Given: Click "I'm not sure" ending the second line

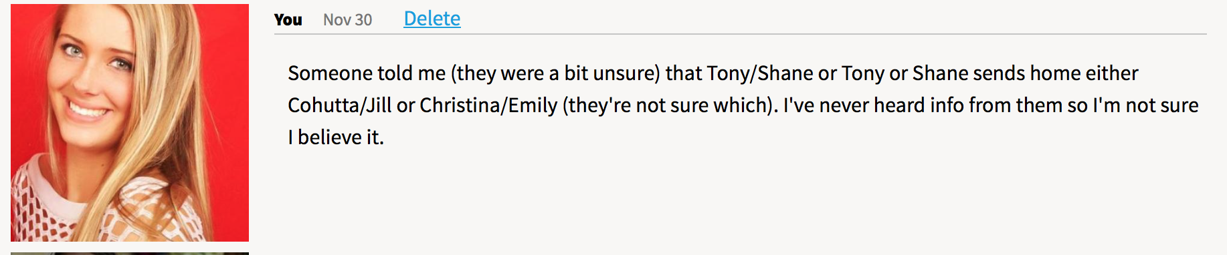Looking at the screenshot, I should click(x=1145, y=105).
